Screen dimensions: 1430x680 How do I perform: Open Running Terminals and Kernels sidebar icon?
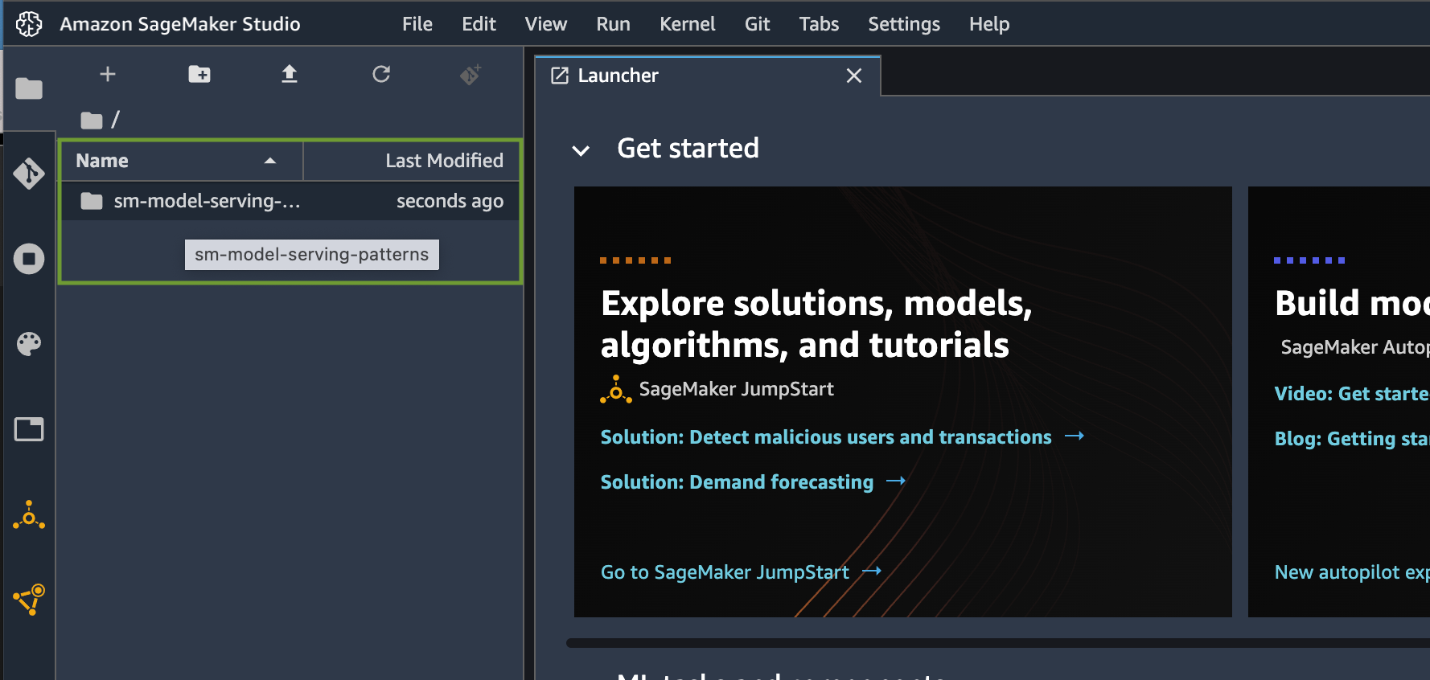(x=29, y=259)
